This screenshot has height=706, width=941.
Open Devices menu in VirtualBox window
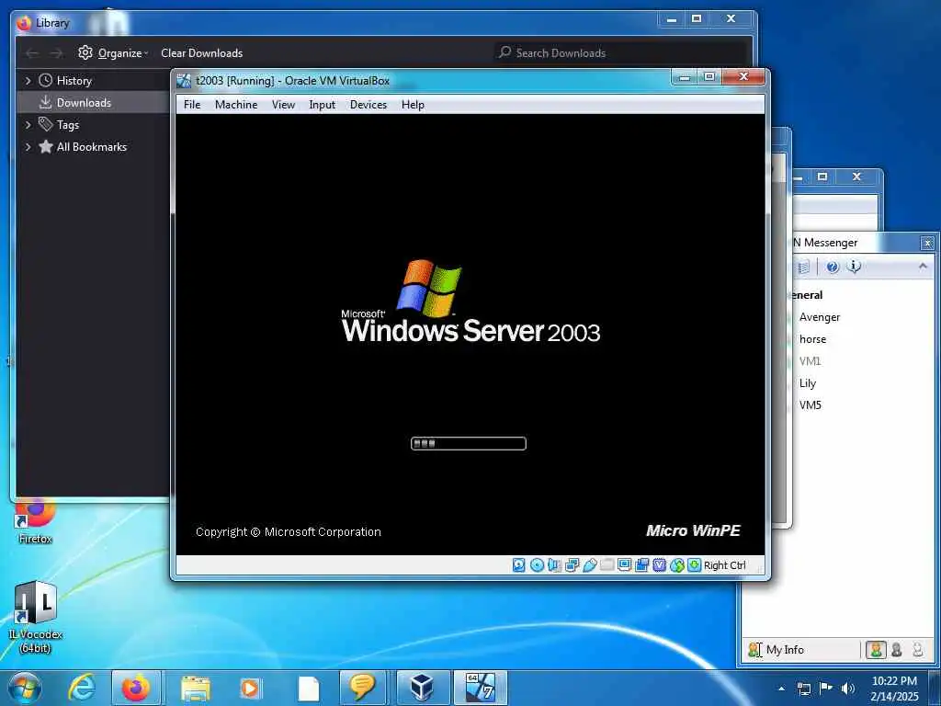368,105
